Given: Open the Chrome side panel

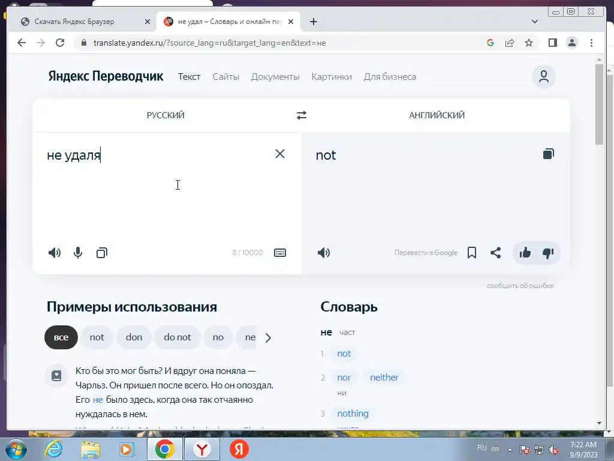Looking at the screenshot, I should point(552,43).
